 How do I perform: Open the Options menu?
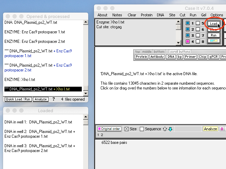pyautogui.click(x=217, y=15)
